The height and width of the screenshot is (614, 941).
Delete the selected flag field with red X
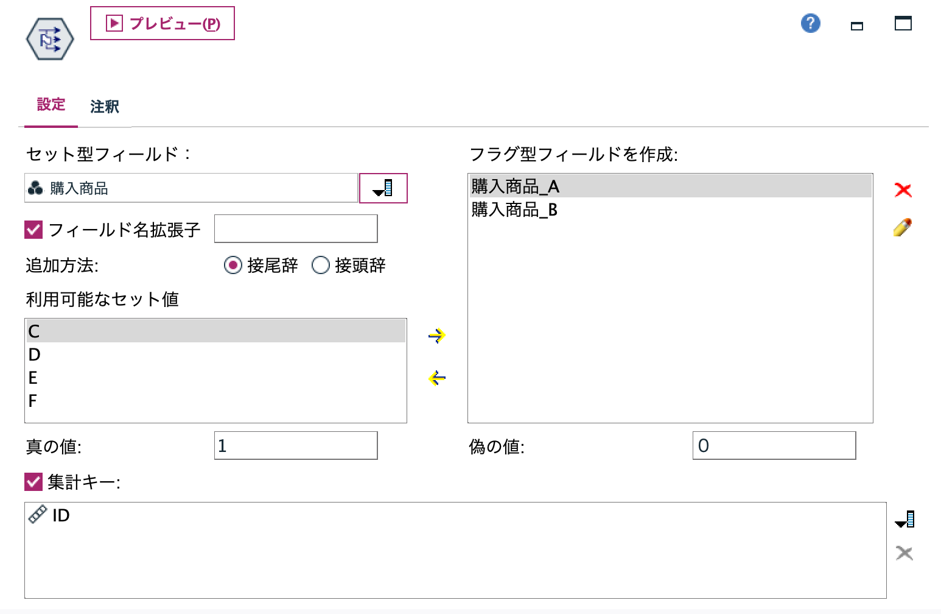903,190
